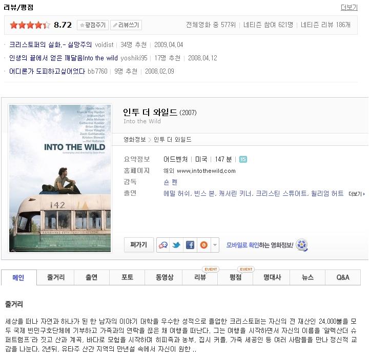Open the Q&A tab
The width and height of the screenshot is (370, 359).
click(343, 277)
